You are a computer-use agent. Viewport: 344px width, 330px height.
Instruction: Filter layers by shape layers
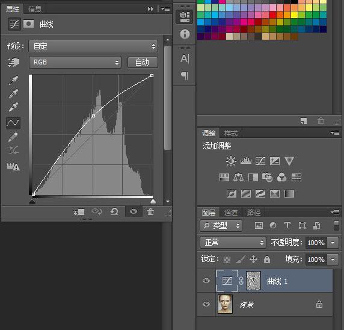[302, 225]
